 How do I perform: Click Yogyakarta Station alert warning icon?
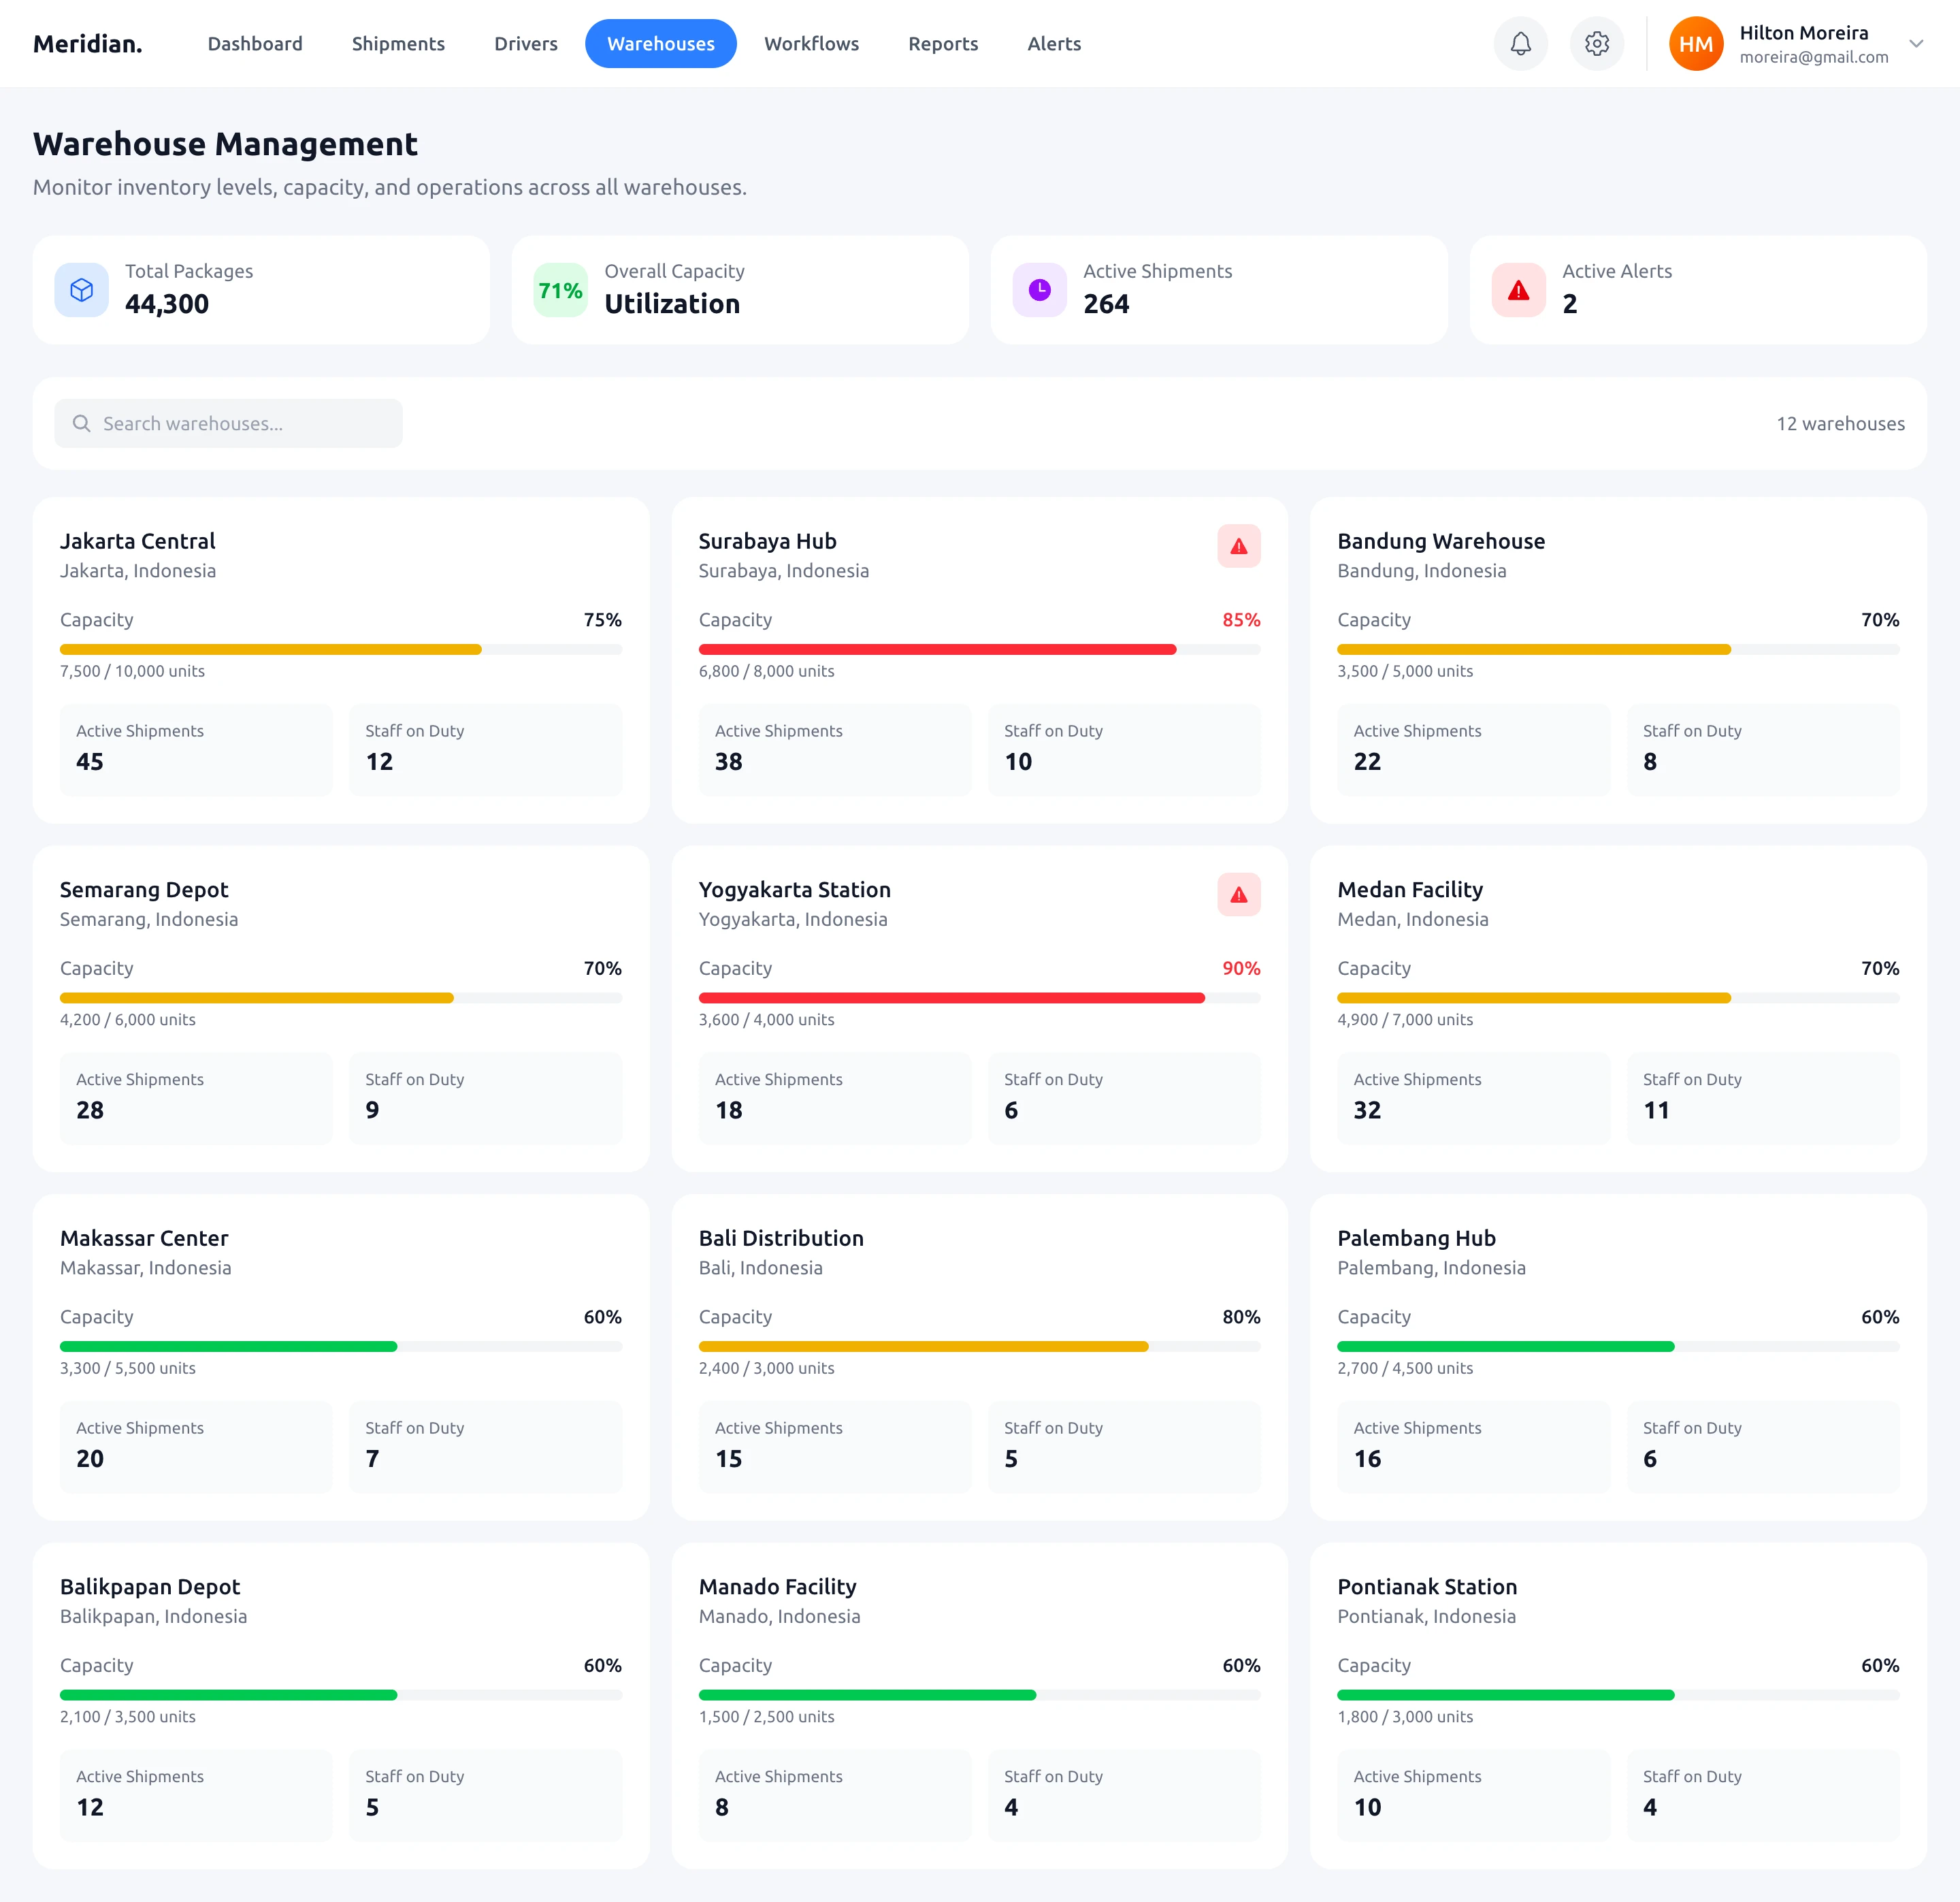pyautogui.click(x=1238, y=894)
